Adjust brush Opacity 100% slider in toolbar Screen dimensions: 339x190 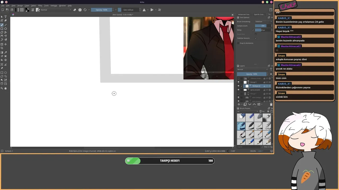tap(102, 10)
